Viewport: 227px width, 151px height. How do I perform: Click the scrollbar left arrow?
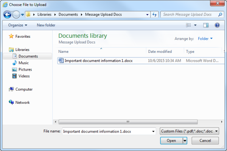coord(56,122)
